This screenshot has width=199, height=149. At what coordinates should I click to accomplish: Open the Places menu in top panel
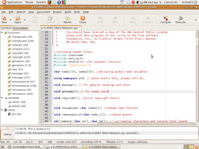[x=29, y=2]
